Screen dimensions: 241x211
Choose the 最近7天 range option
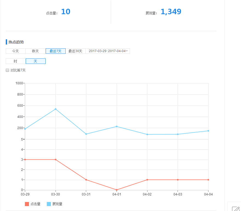[x=56, y=51]
